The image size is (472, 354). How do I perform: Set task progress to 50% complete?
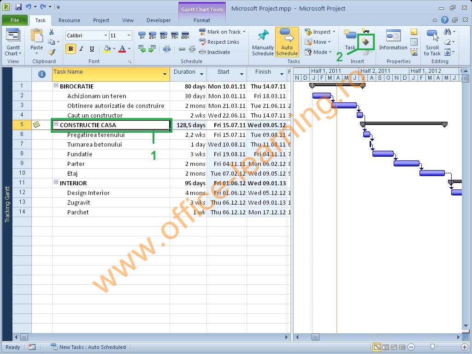[164, 35]
